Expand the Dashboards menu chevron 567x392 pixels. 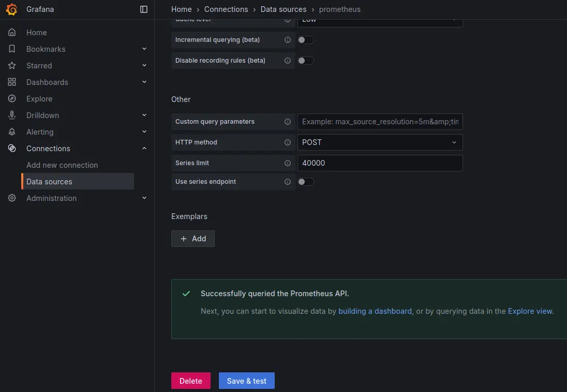point(144,82)
